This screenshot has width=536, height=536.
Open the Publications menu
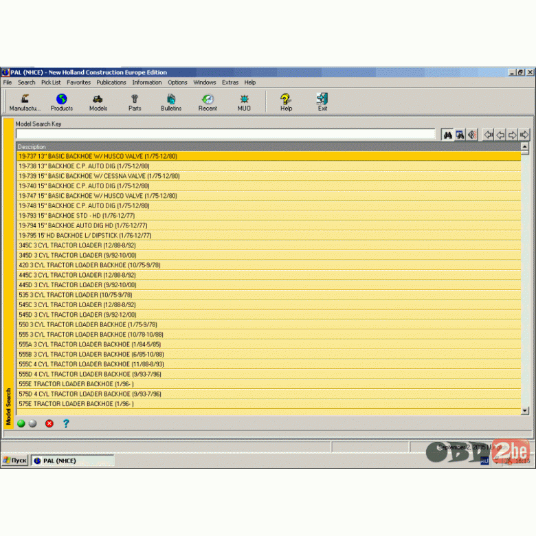pyautogui.click(x=111, y=82)
